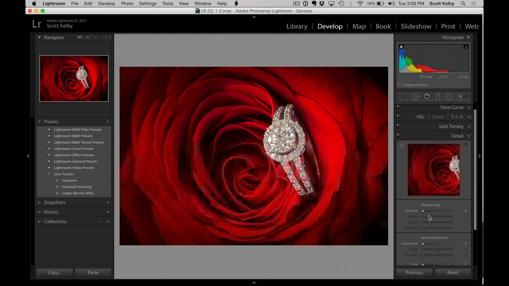Screen dimensions: 509x286
Task: Select the Radial Filter tool
Action: [449, 96]
